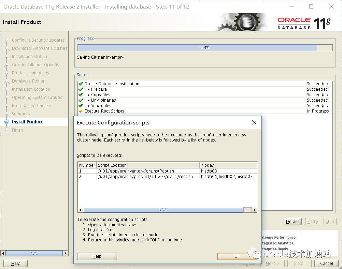The height and width of the screenshot is (269, 342).
Task: Select the orainstRoot.sh script path cell
Action: point(148,171)
